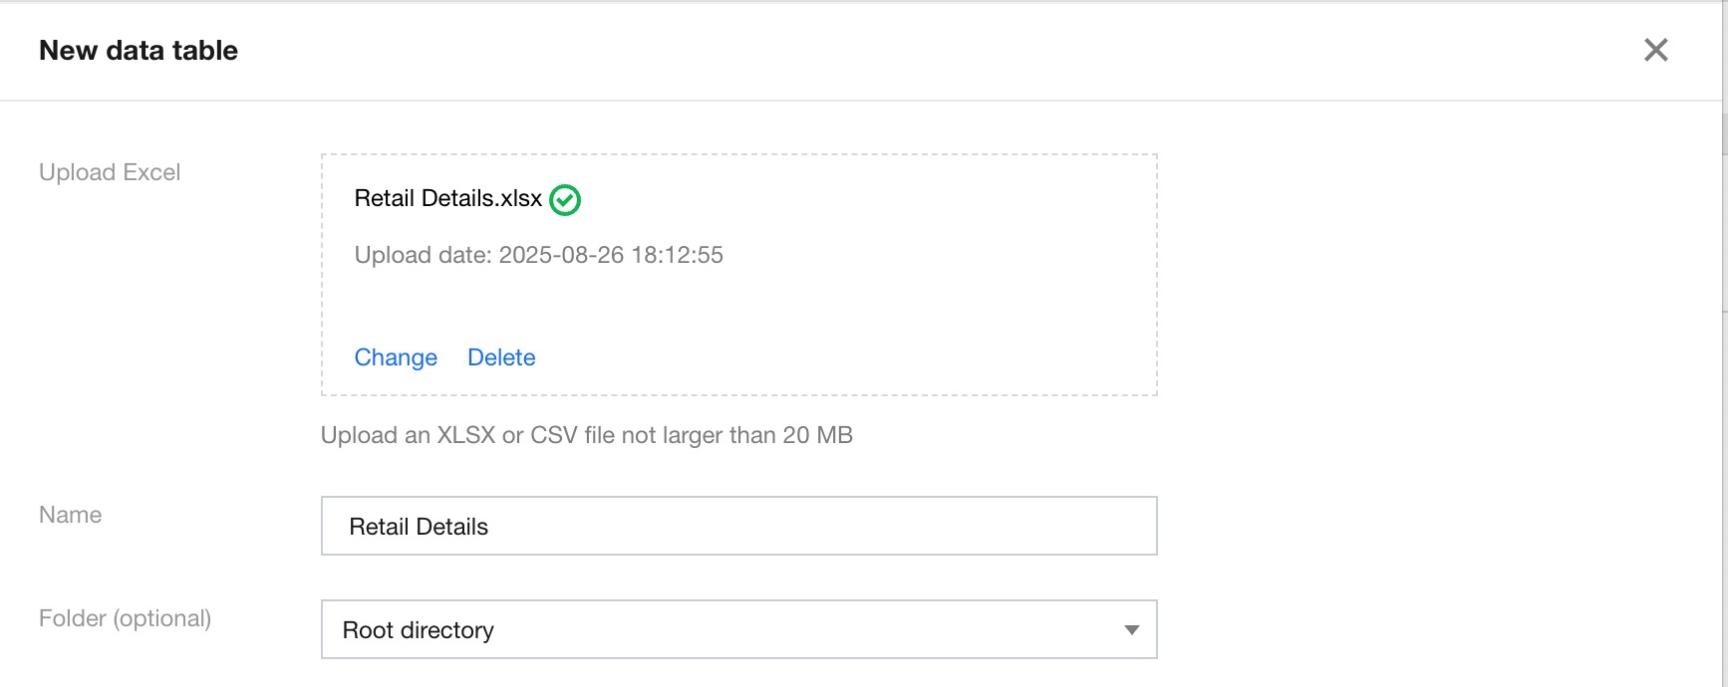The width and height of the screenshot is (1728, 687).
Task: Focus the Name input containing Retail Details
Action: (737, 526)
